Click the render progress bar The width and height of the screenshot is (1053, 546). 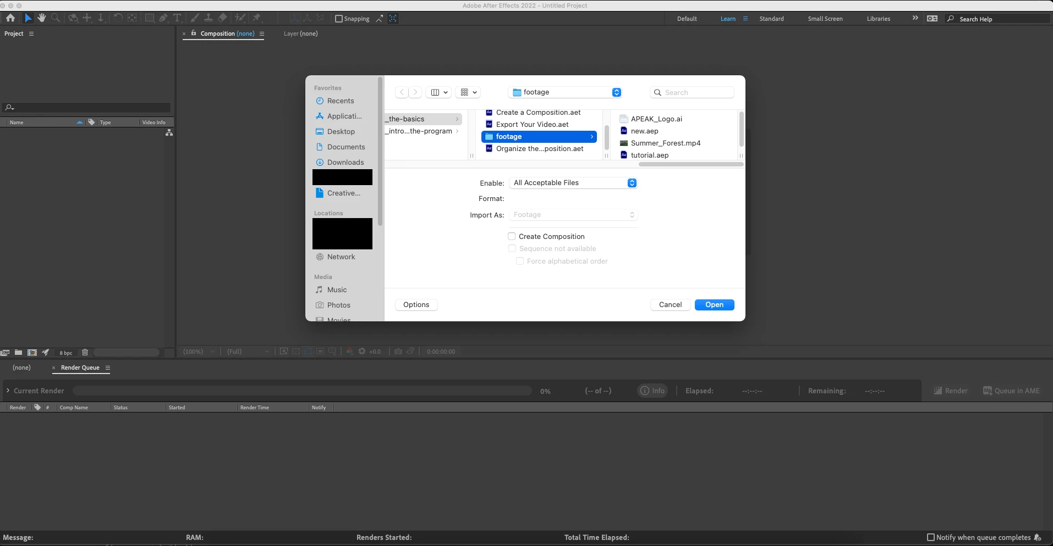[x=302, y=391]
